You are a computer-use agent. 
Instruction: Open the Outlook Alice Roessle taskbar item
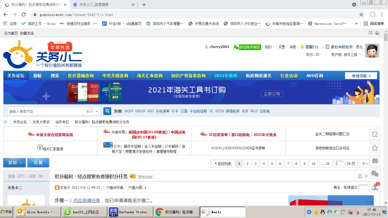click(x=38, y=212)
